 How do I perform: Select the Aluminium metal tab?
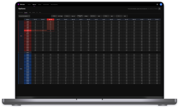click(x=20, y=12)
